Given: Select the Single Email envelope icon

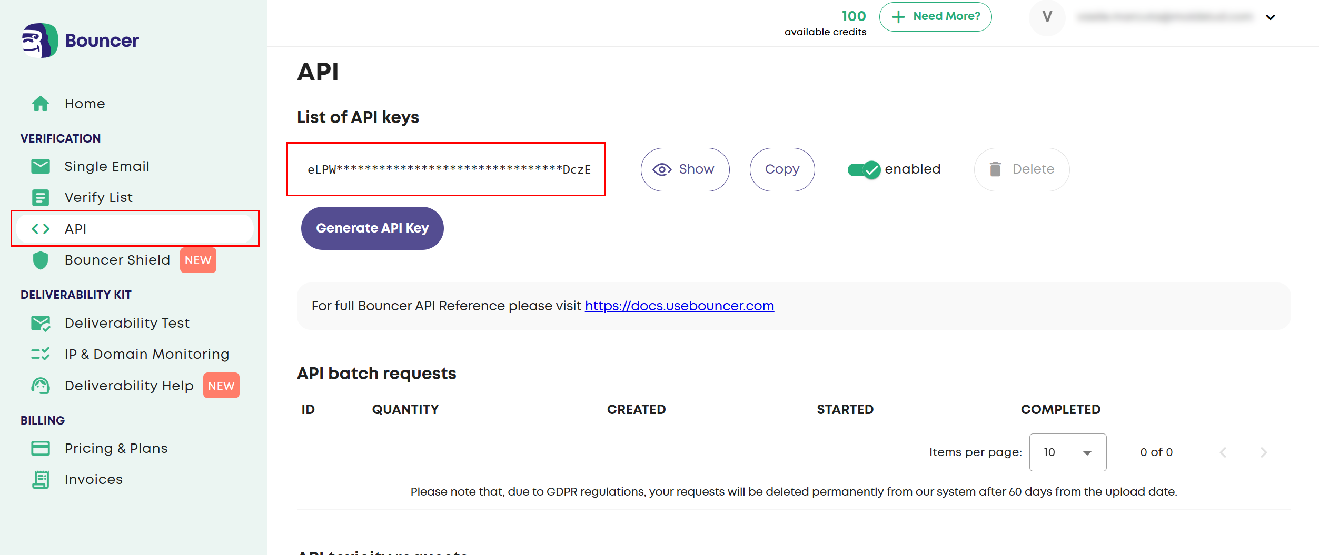Looking at the screenshot, I should 41,166.
